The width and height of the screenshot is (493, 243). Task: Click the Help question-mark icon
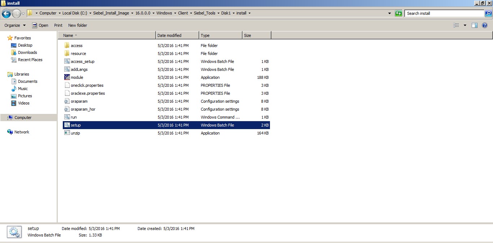click(x=485, y=25)
